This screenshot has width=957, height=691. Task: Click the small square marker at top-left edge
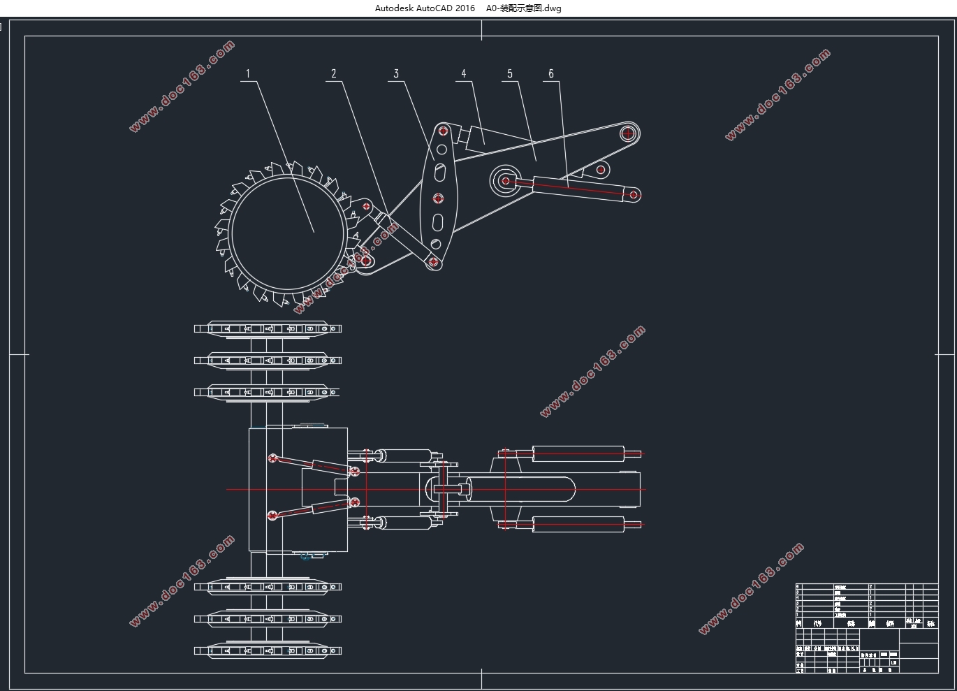click(1, 27)
